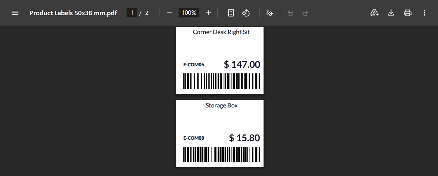The image size is (438, 176).
Task: Click the page number input field
Action: coord(132,13)
